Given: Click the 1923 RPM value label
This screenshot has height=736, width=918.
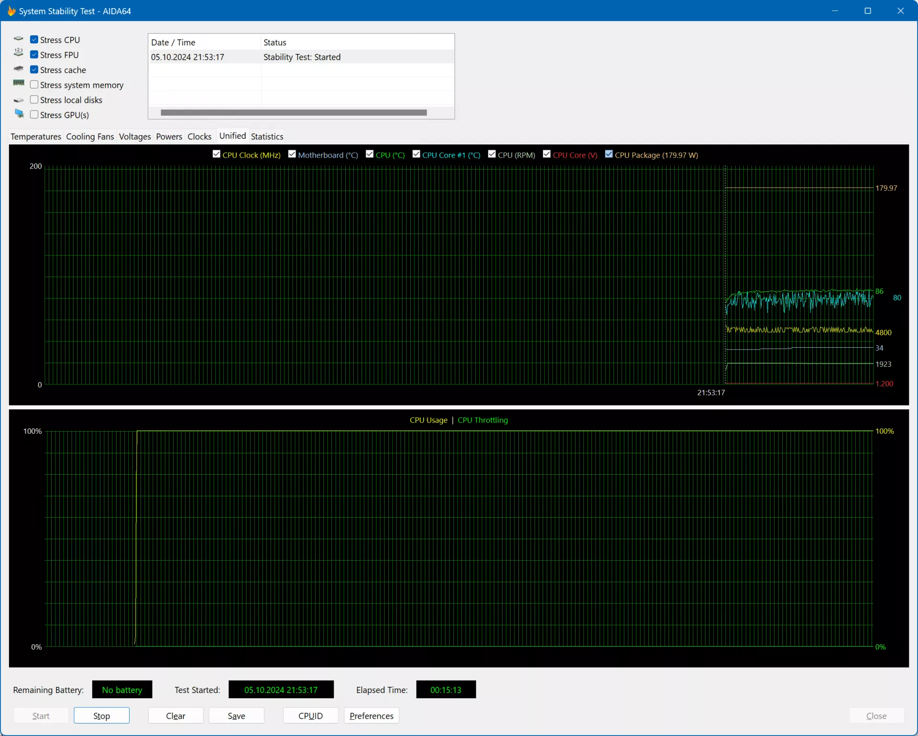Looking at the screenshot, I should pos(883,364).
